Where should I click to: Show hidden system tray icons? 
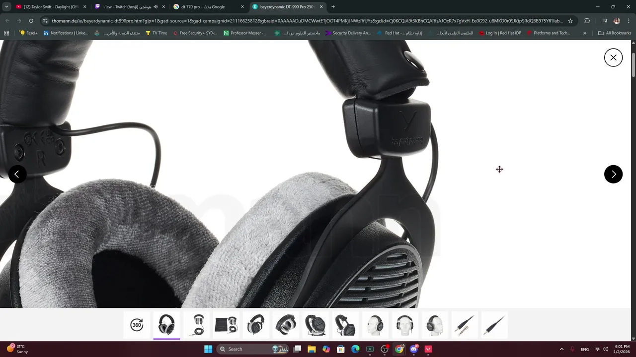point(561,349)
